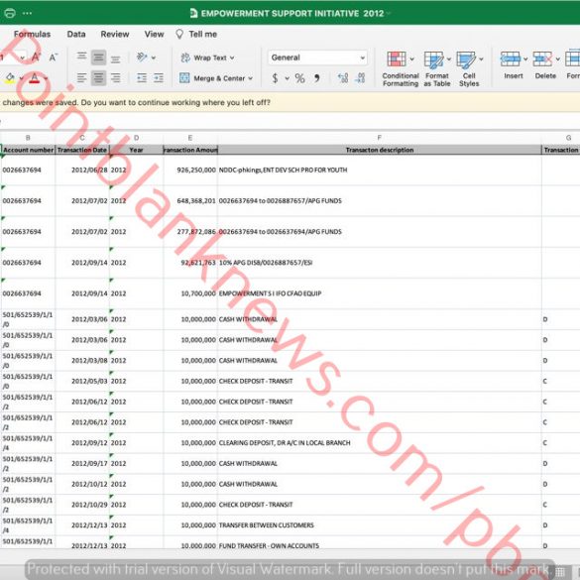580x580 pixels.
Task: Expand the Insert dropdown arrow
Action: [525, 58]
